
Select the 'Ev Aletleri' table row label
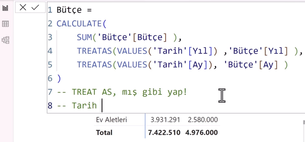coord(112,120)
